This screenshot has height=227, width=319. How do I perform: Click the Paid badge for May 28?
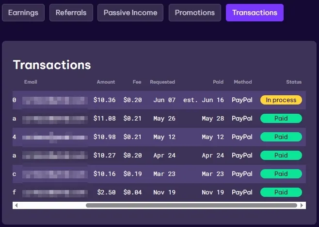click(x=281, y=119)
